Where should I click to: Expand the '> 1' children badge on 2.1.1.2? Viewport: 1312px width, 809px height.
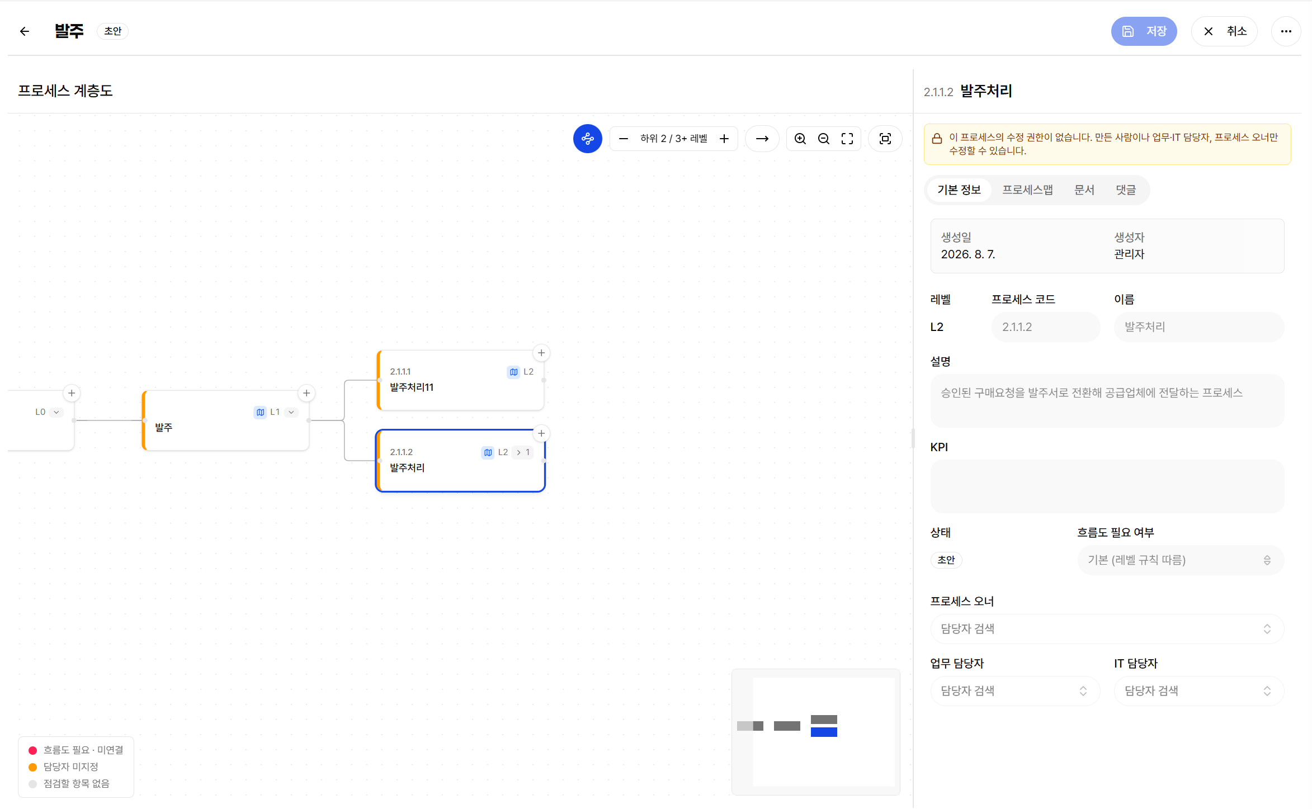[x=523, y=452]
